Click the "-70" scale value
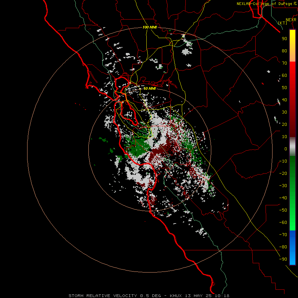The height and width of the screenshot is (298, 298). pos(283,235)
